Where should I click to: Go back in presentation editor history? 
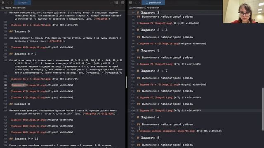(136, 3)
